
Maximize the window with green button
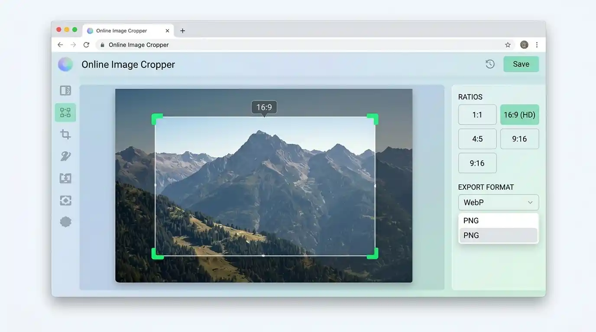[x=74, y=30]
